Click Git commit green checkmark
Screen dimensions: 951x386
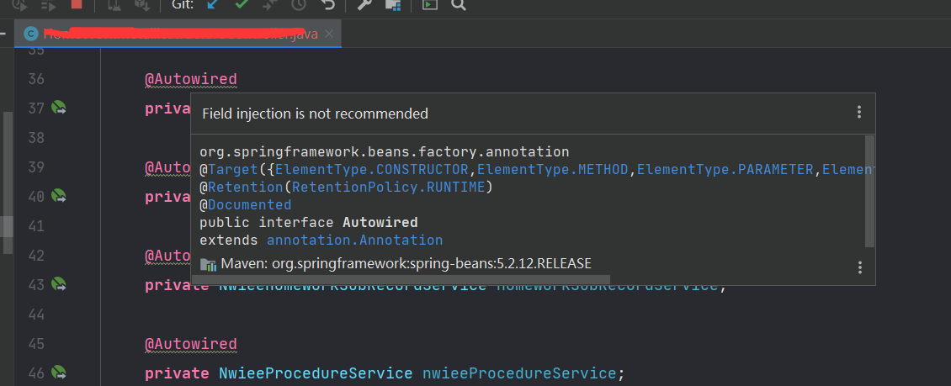click(242, 5)
